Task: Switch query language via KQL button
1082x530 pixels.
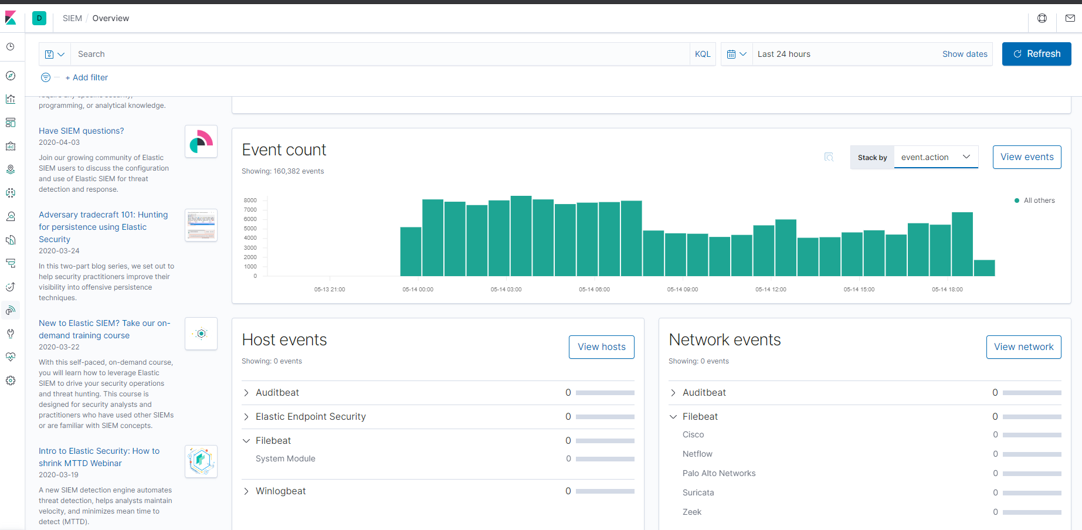Action: [703, 54]
